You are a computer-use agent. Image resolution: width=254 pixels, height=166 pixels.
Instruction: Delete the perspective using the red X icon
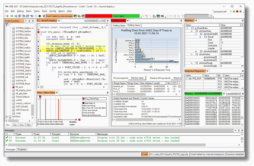[237, 11]
